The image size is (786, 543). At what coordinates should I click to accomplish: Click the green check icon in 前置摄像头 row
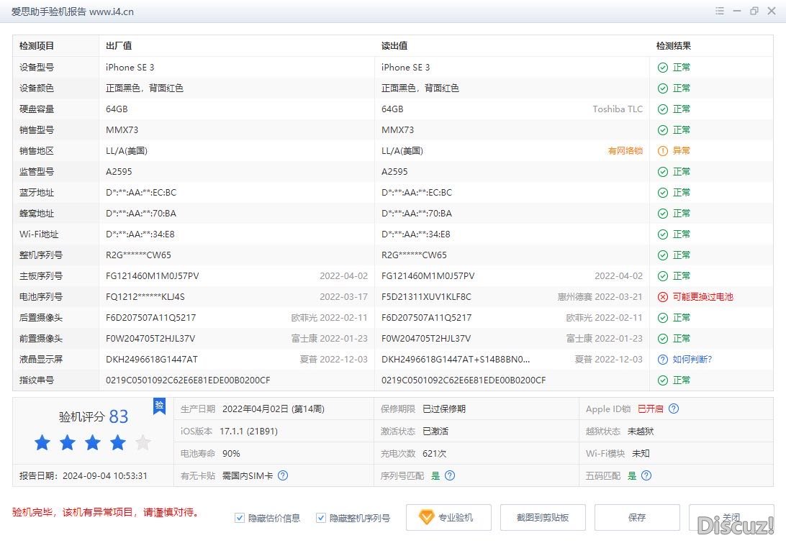click(x=663, y=339)
